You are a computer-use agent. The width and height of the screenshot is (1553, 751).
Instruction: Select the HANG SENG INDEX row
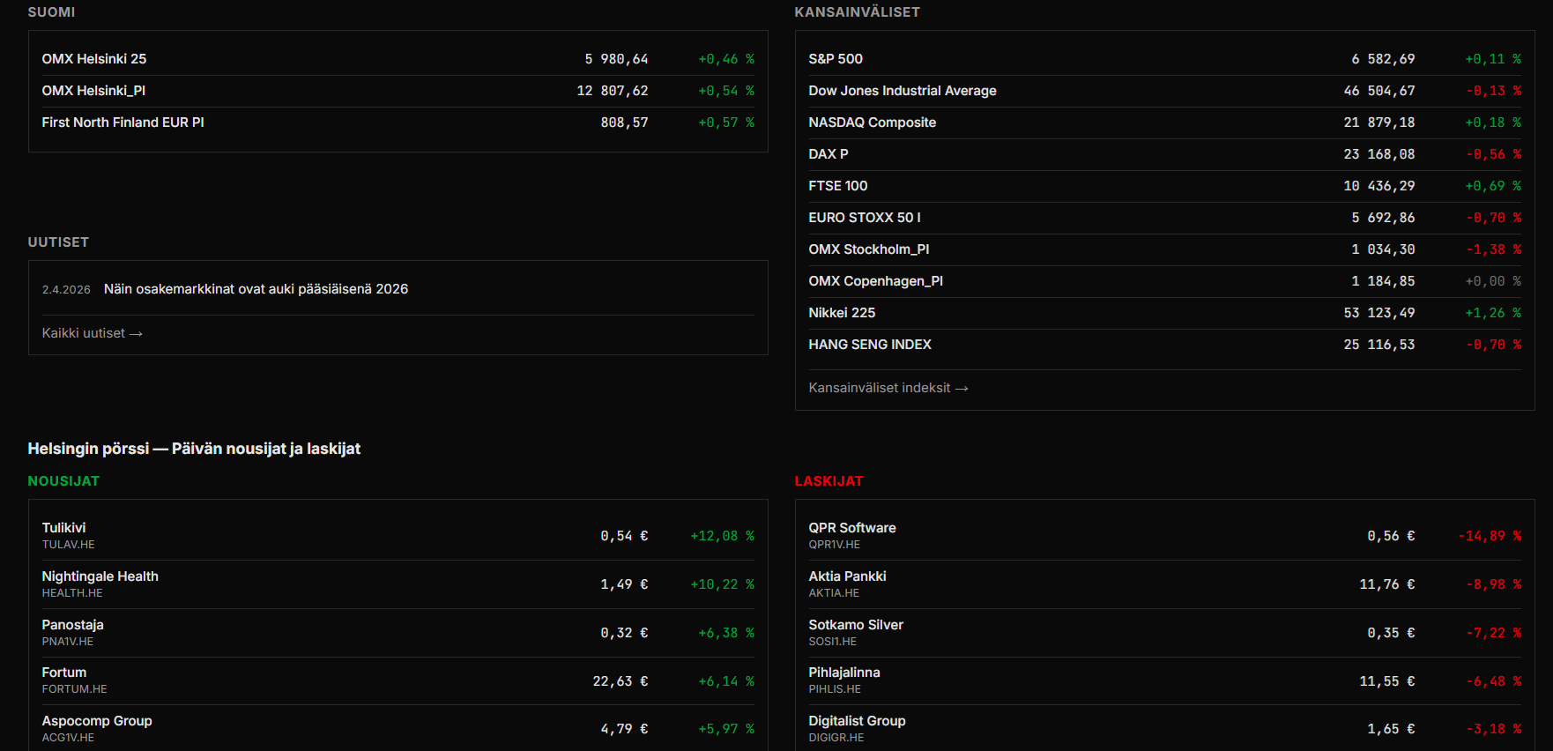1165,345
